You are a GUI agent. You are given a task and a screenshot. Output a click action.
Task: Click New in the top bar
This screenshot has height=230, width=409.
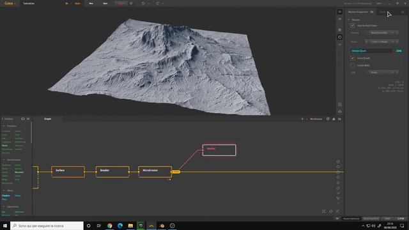point(91,4)
